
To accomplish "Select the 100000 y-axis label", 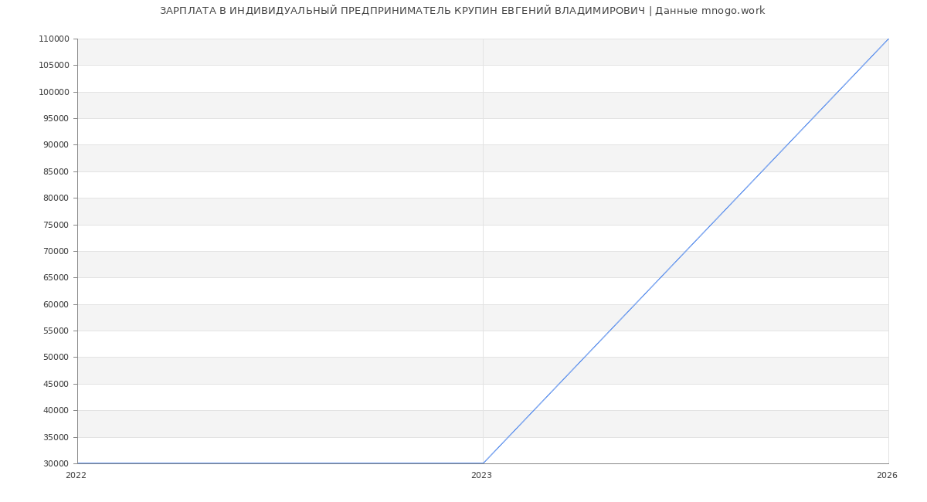I will click(53, 92).
